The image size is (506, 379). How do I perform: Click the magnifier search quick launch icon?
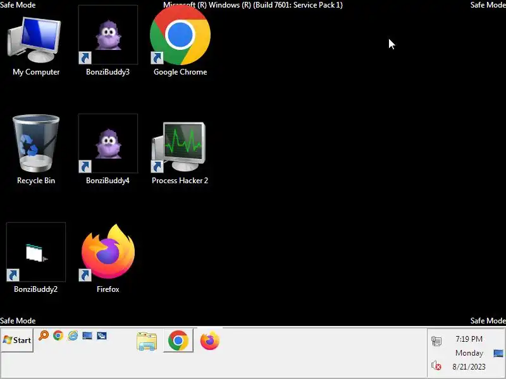tap(43, 335)
